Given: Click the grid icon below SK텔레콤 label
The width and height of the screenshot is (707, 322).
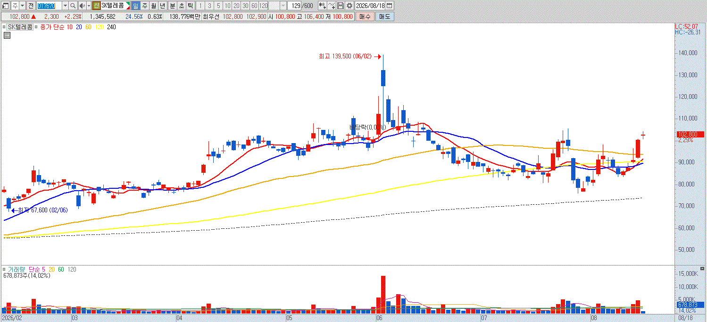Looking at the screenshot, I should coord(7,35).
